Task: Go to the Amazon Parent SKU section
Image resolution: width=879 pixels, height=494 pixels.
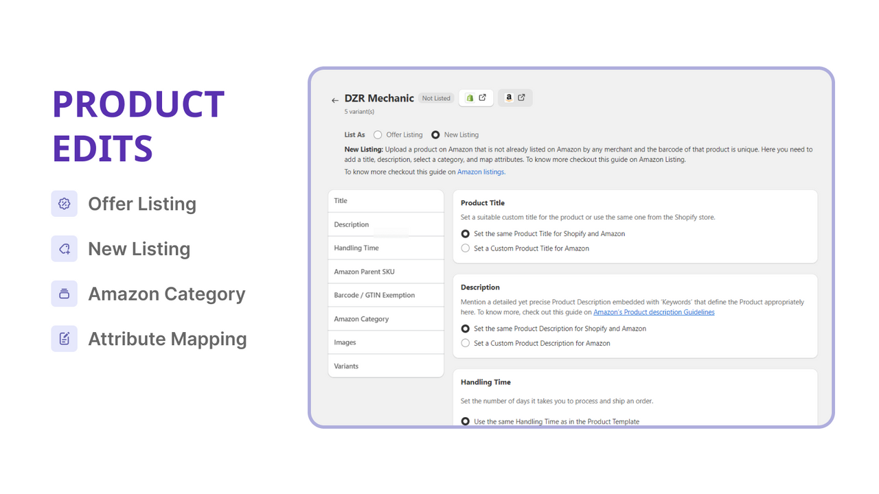Action: pos(386,272)
